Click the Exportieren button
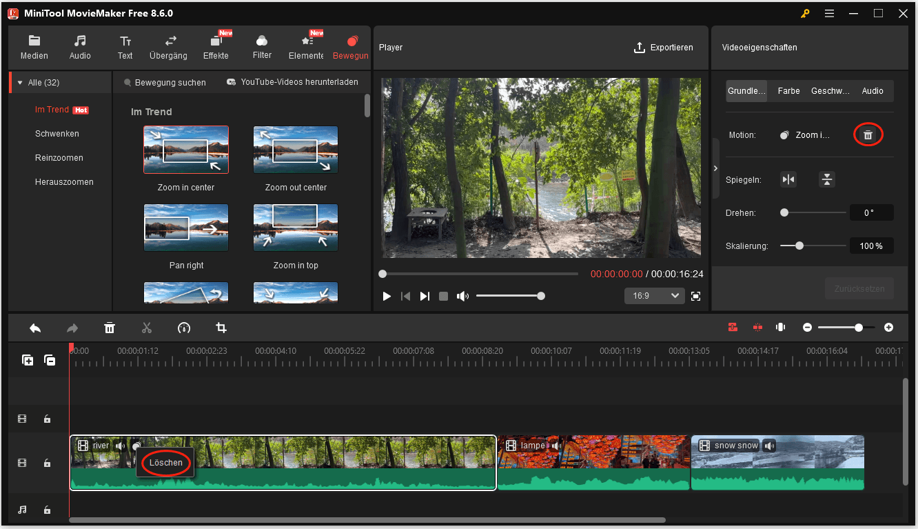Viewport: 918px width, 529px height. click(x=663, y=48)
